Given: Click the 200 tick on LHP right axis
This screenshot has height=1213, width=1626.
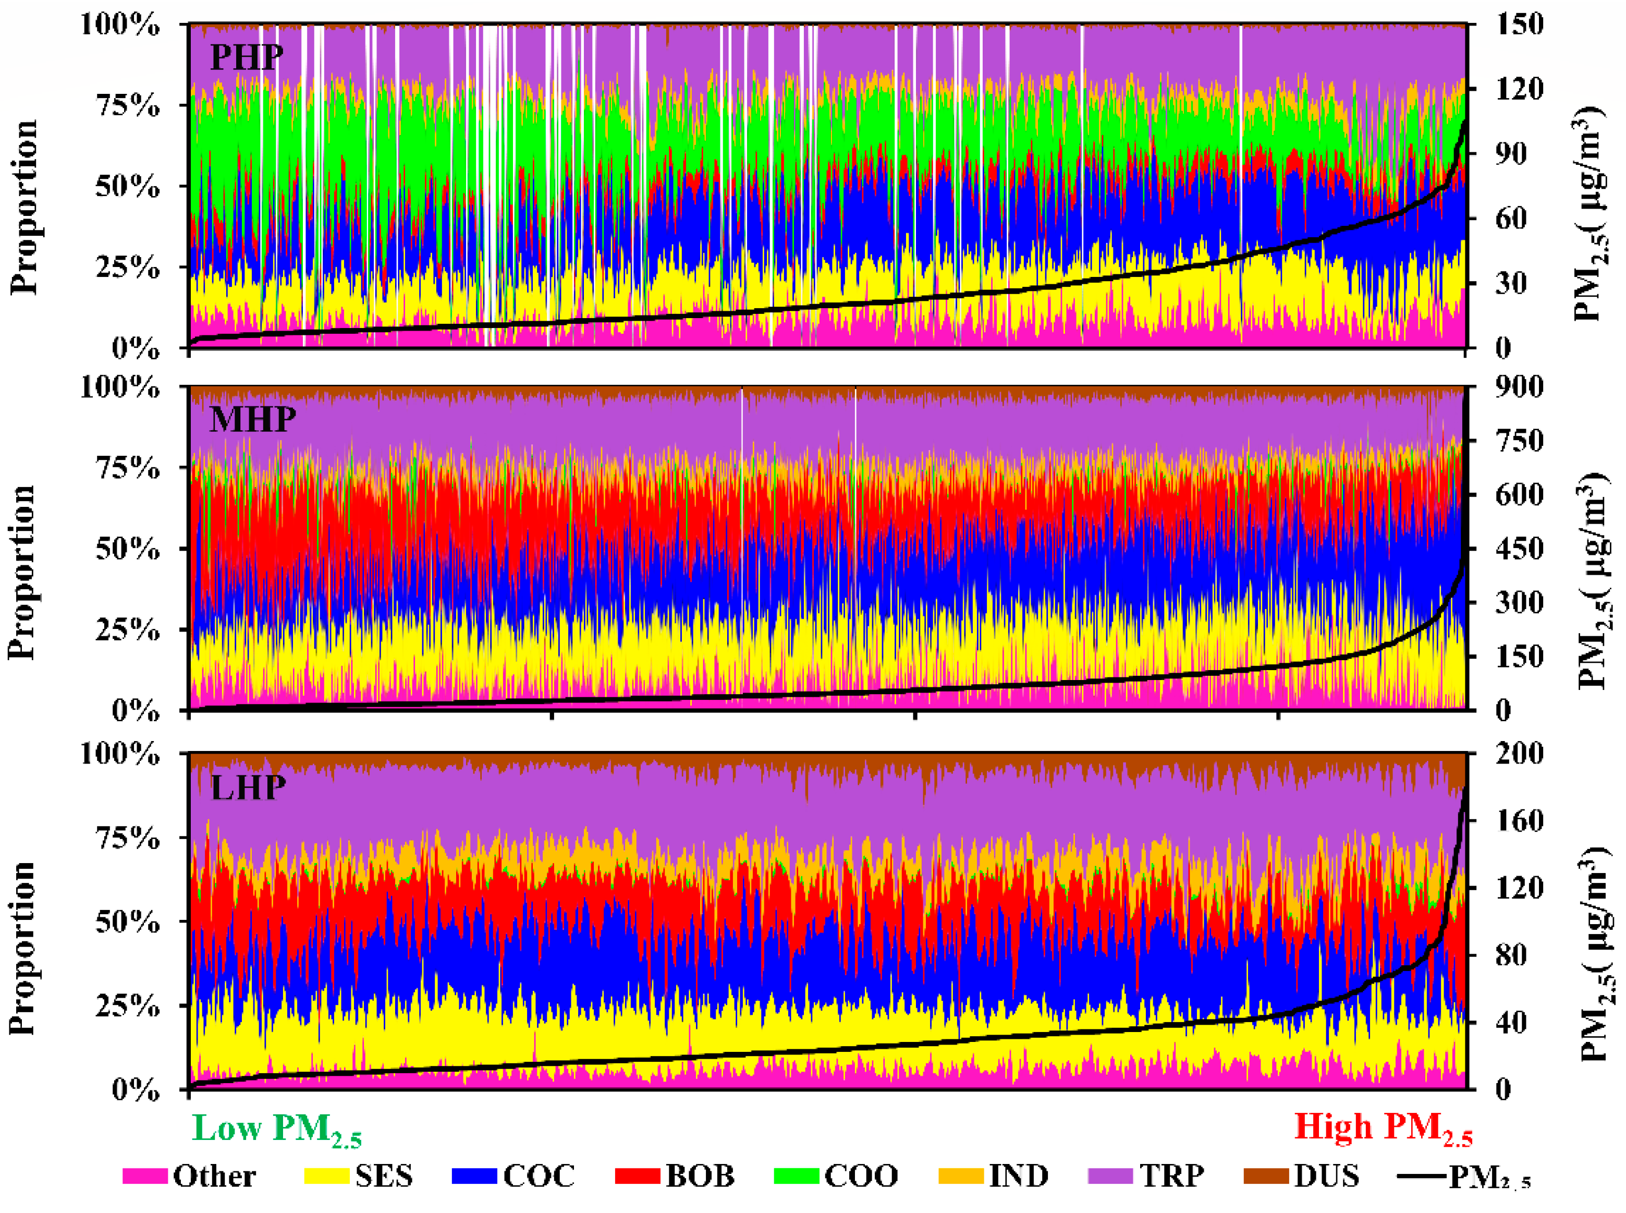Looking at the screenshot, I should click(1520, 753).
